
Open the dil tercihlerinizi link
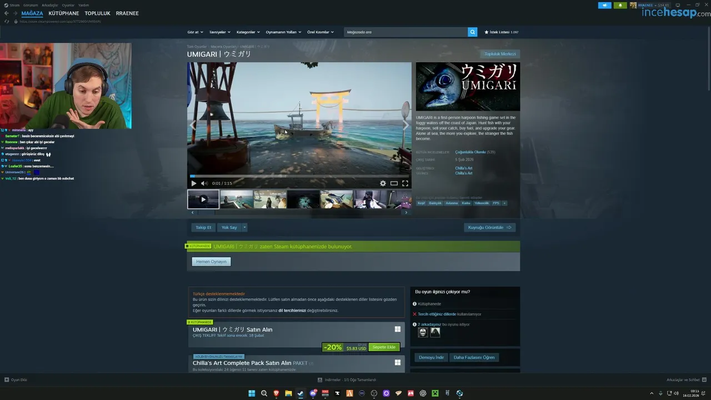292,311
